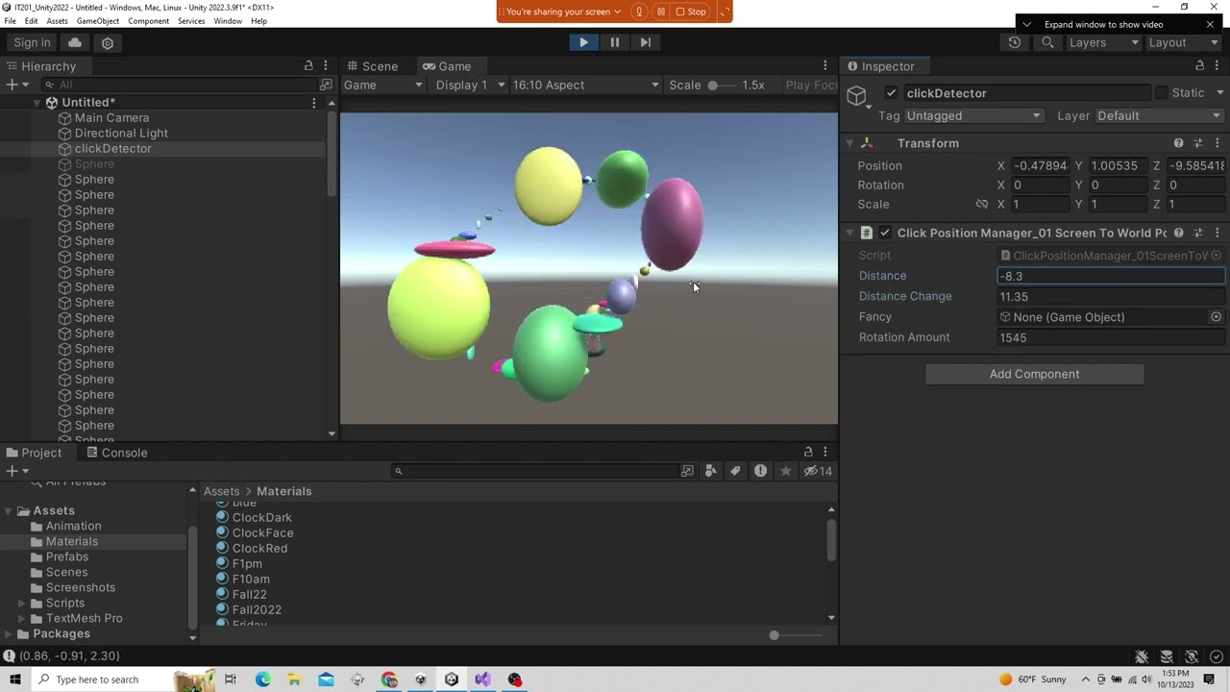Click Project search by label icon

pyautogui.click(x=735, y=471)
